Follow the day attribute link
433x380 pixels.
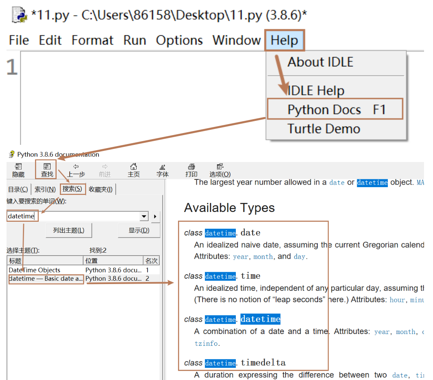[299, 257]
